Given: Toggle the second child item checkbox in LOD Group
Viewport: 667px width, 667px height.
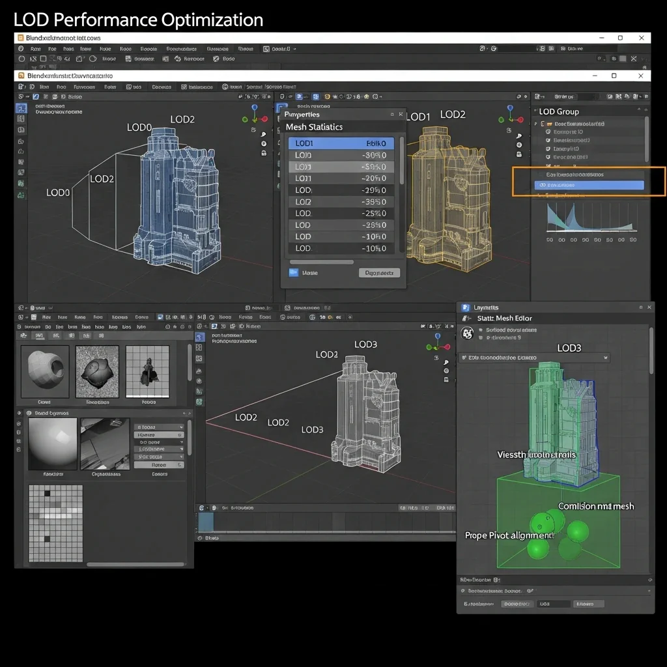Looking at the screenshot, I should click(x=548, y=140).
